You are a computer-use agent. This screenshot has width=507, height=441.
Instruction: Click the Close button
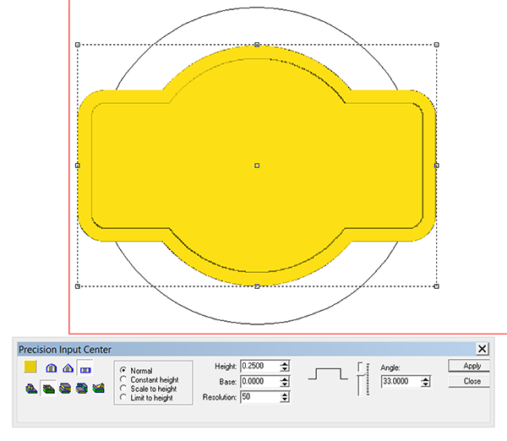(x=469, y=381)
